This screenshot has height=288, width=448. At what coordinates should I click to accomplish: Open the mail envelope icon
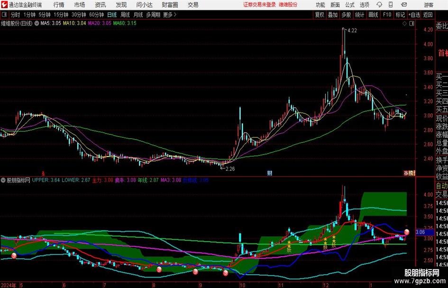pyautogui.click(x=404, y=5)
